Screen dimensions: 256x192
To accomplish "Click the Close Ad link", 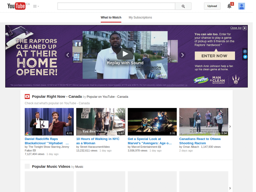I will [x=236, y=28].
